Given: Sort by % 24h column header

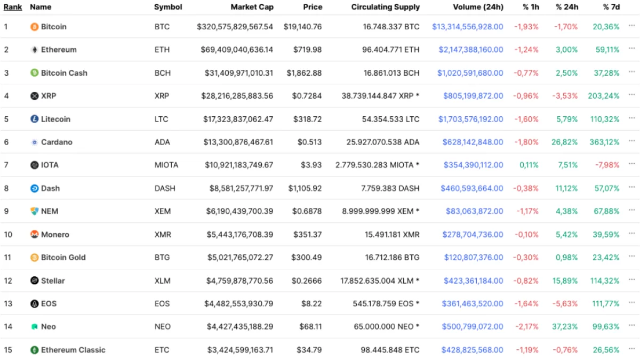Looking at the screenshot, I should pos(566,7).
